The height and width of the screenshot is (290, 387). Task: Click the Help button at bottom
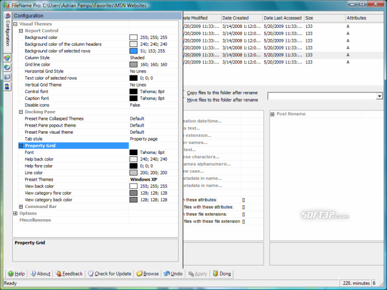click(x=16, y=274)
